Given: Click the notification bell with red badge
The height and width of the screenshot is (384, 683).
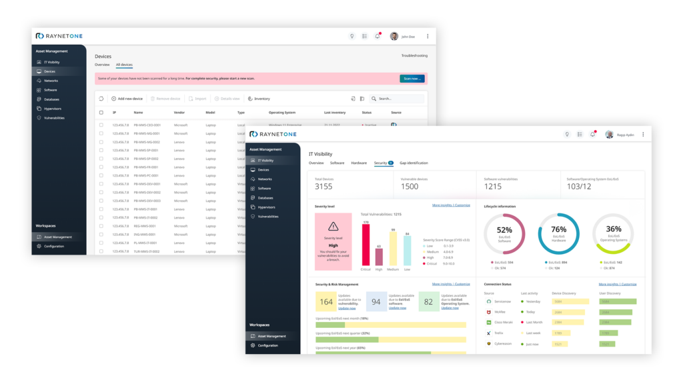Looking at the screenshot, I should pyautogui.click(x=593, y=134).
